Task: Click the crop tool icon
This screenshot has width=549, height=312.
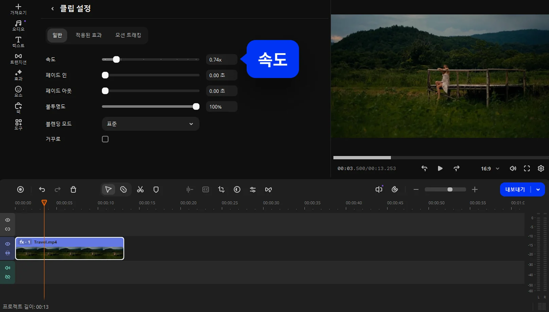Action: click(x=221, y=190)
